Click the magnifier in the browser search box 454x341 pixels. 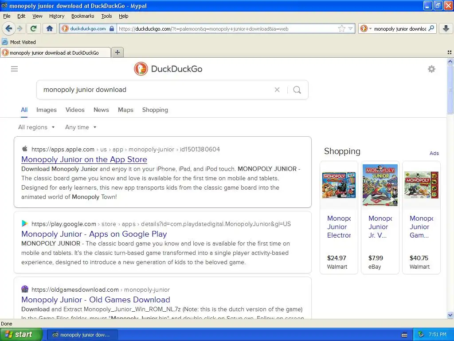431,28
